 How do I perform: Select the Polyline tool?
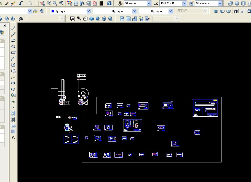[13, 41]
